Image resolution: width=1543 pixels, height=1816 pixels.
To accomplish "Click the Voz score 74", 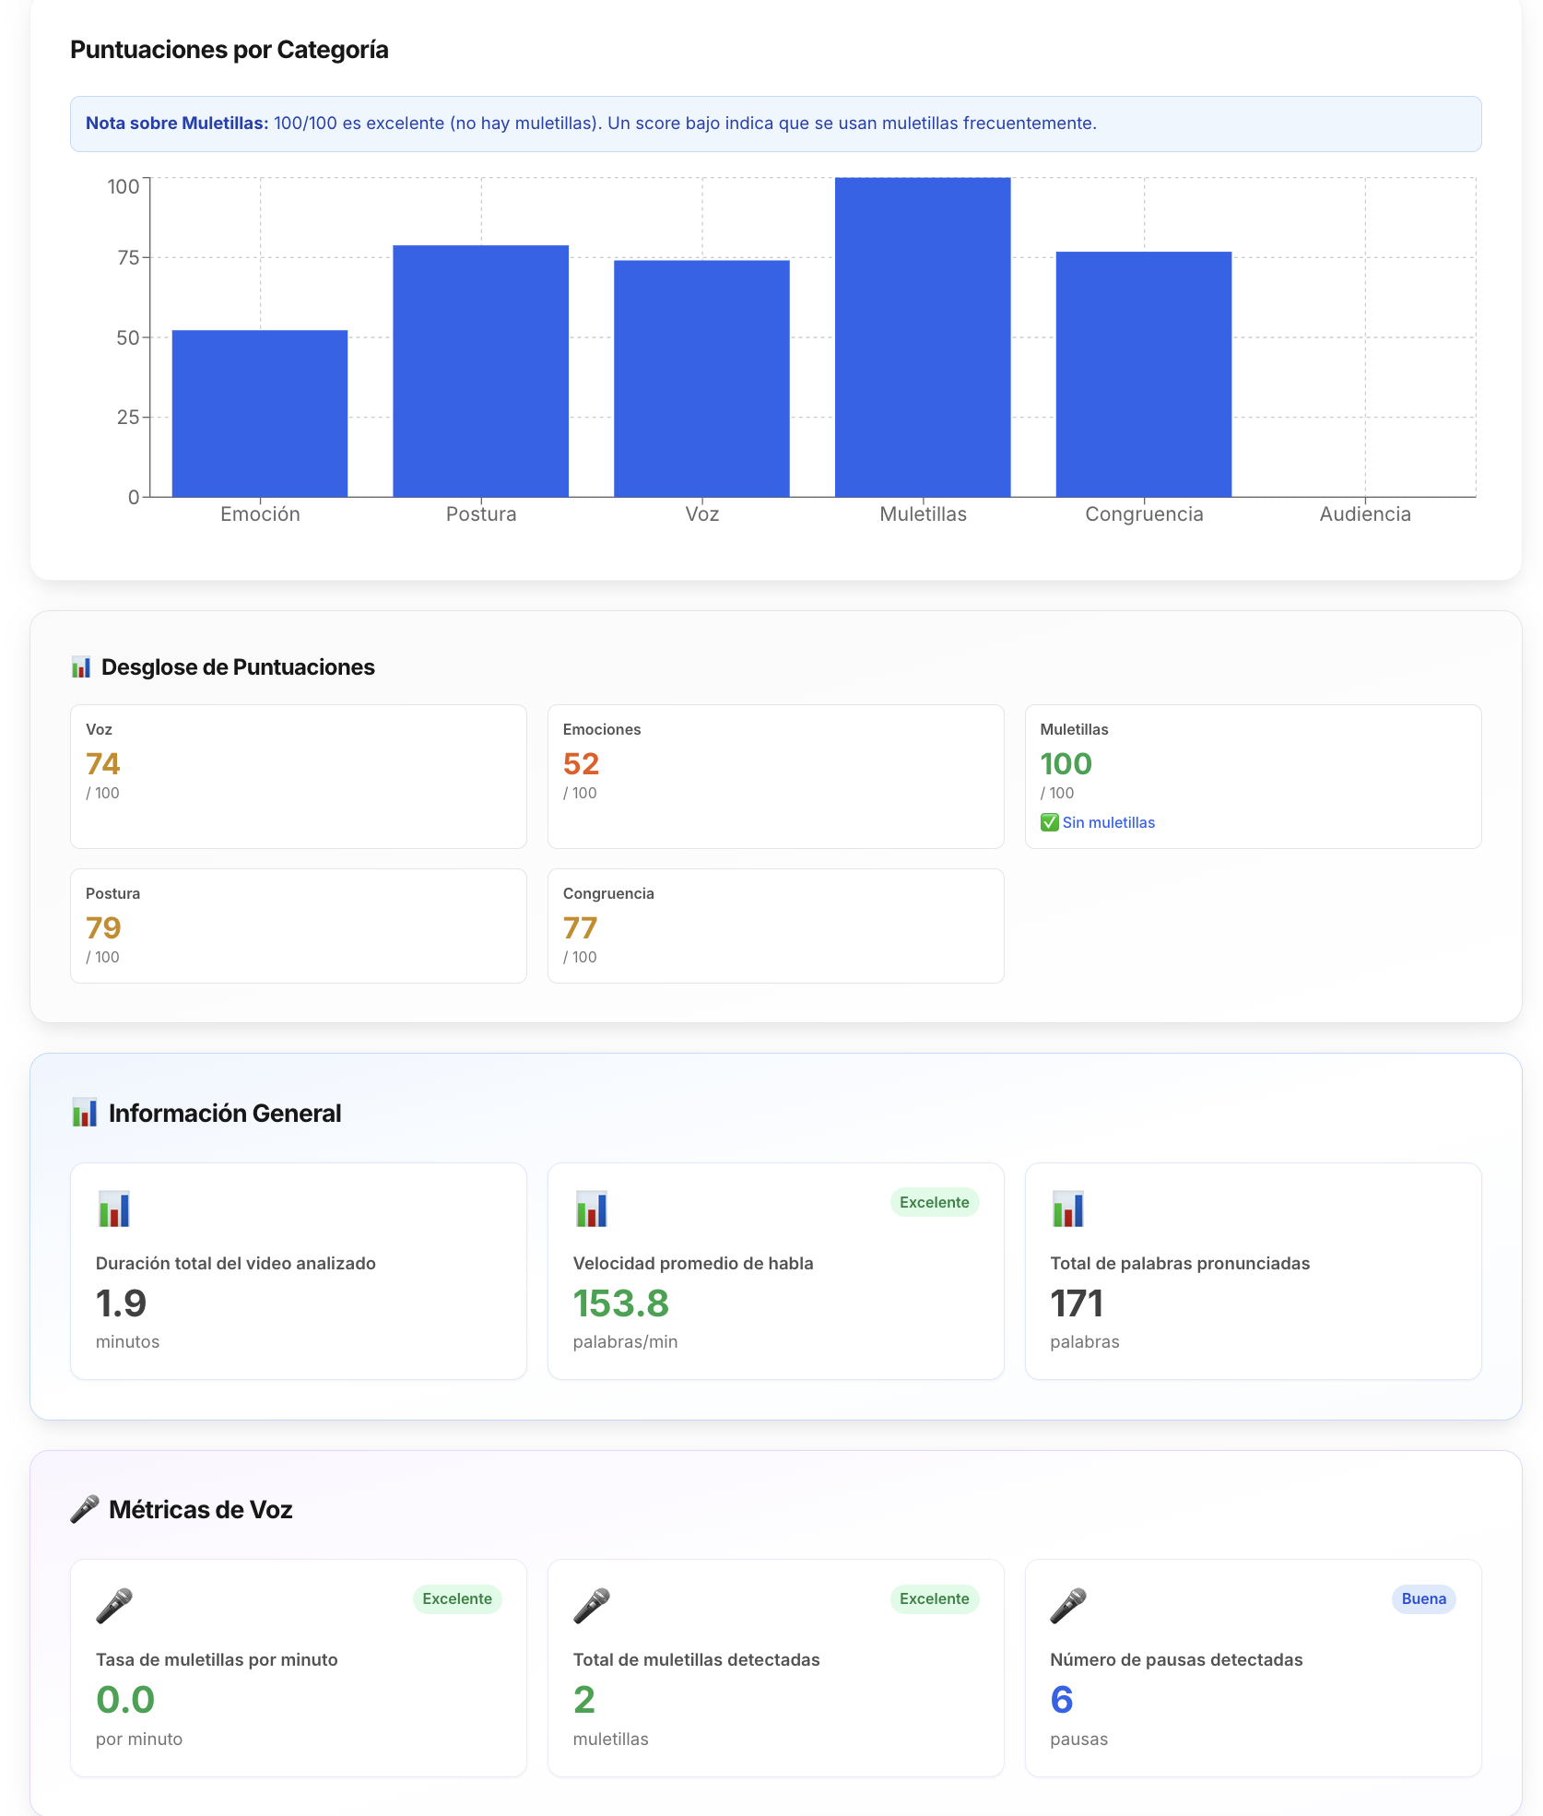I will point(103,763).
